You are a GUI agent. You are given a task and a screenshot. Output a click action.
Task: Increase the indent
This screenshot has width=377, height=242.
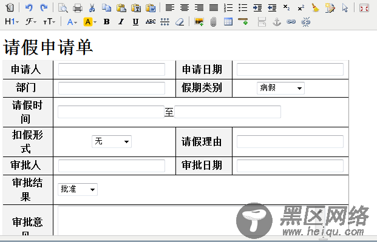point(257,8)
